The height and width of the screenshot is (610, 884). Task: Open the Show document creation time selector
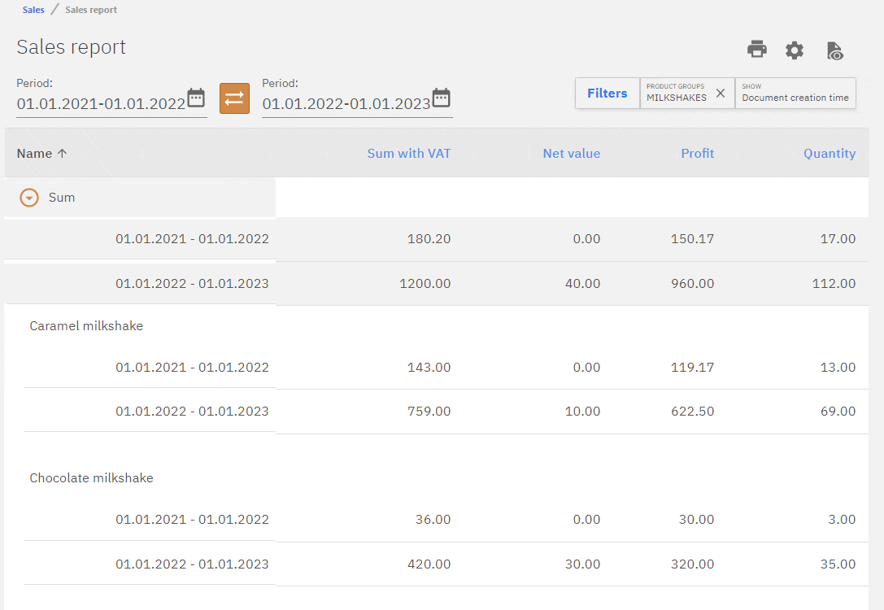[x=795, y=94]
